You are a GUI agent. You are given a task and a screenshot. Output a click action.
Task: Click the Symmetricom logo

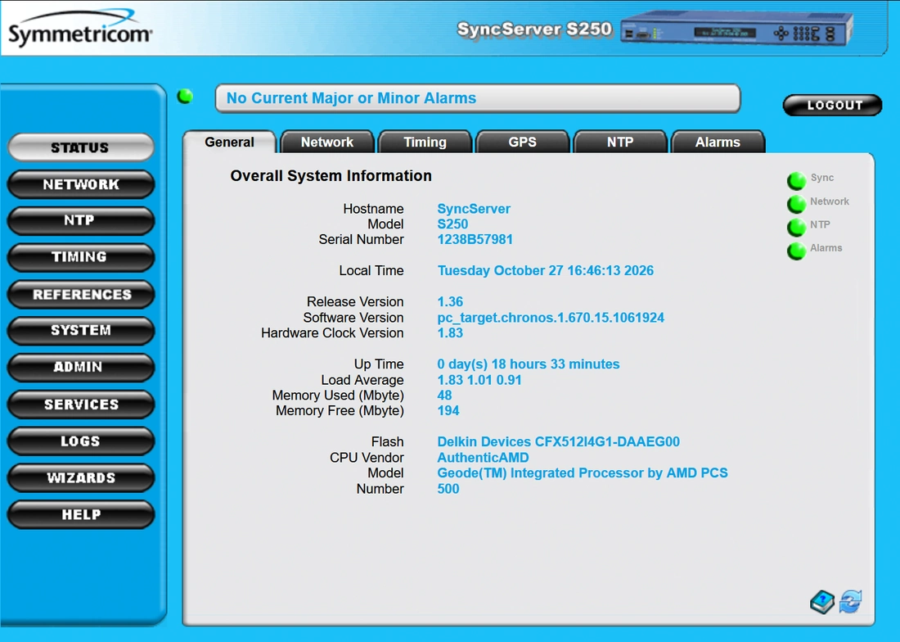[x=80, y=29]
